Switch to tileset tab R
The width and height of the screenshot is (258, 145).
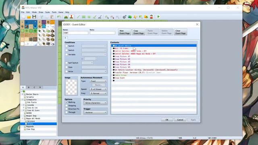pos(40,87)
